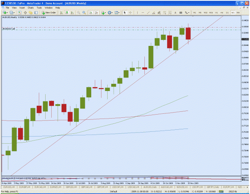250x194 pixels.
Task: Switch to the AUDUSD,Daily chart tab
Action: click(x=150, y=187)
